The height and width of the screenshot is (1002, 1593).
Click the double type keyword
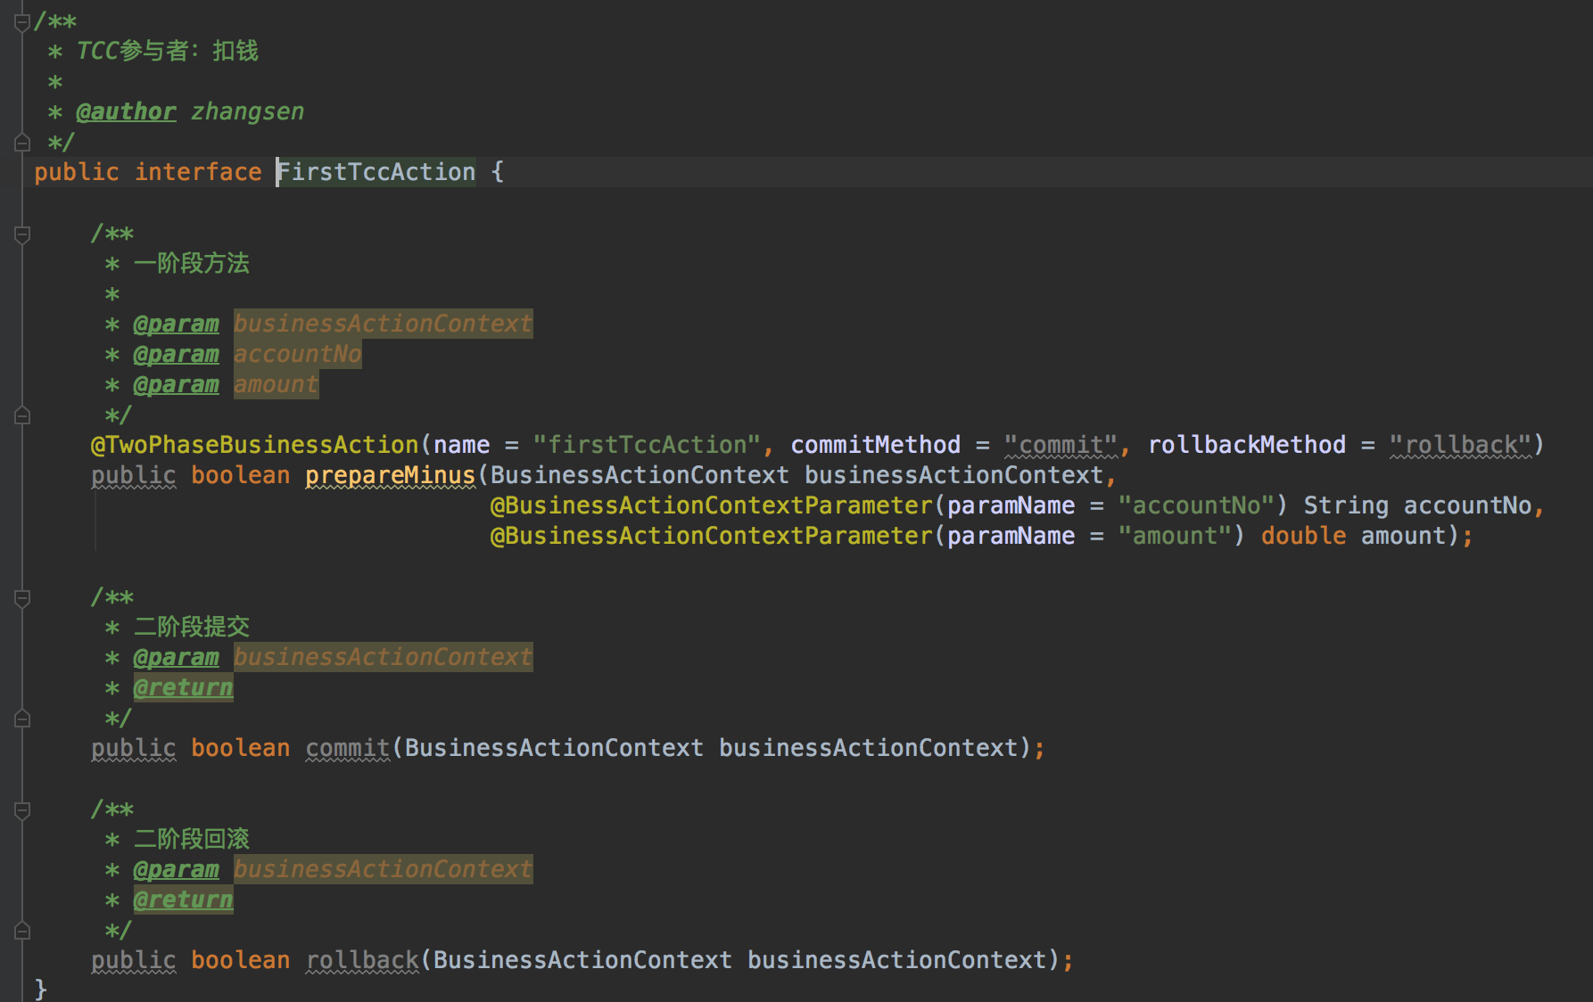pyautogui.click(x=1303, y=536)
